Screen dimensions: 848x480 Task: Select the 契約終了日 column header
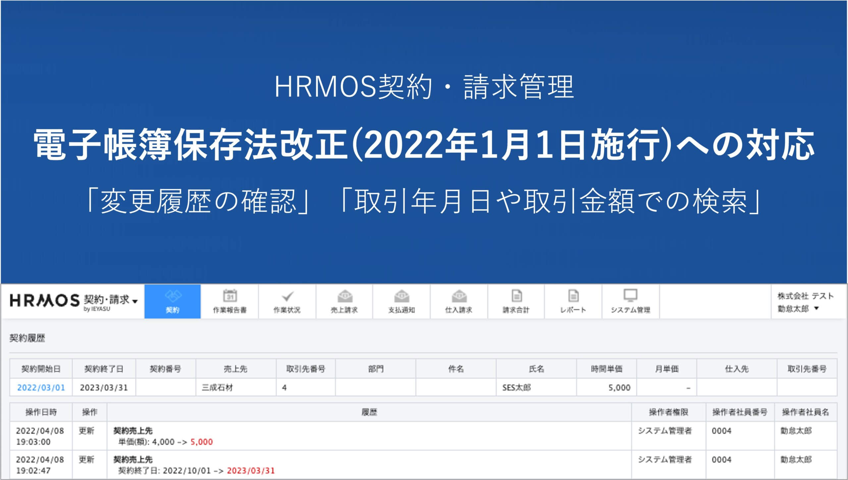[x=104, y=369]
